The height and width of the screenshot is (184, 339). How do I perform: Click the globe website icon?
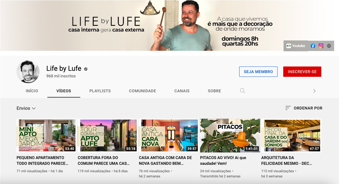[329, 46]
